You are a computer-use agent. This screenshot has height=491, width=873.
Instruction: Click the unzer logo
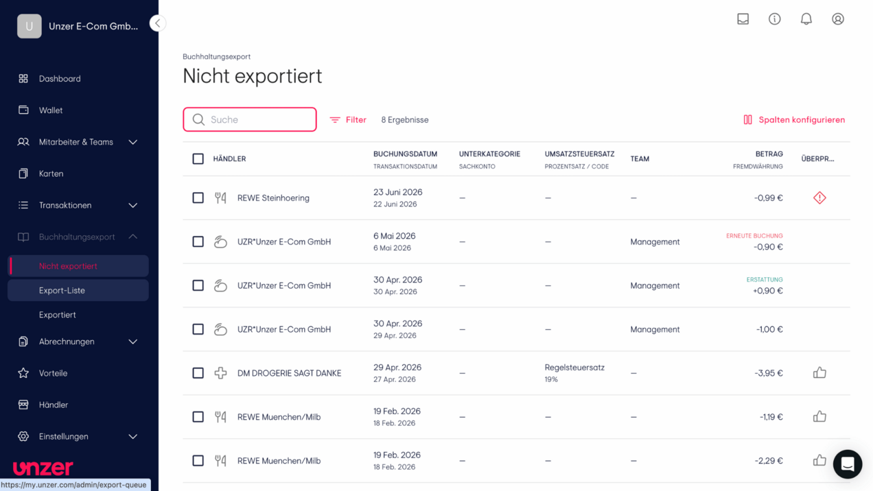(x=43, y=468)
